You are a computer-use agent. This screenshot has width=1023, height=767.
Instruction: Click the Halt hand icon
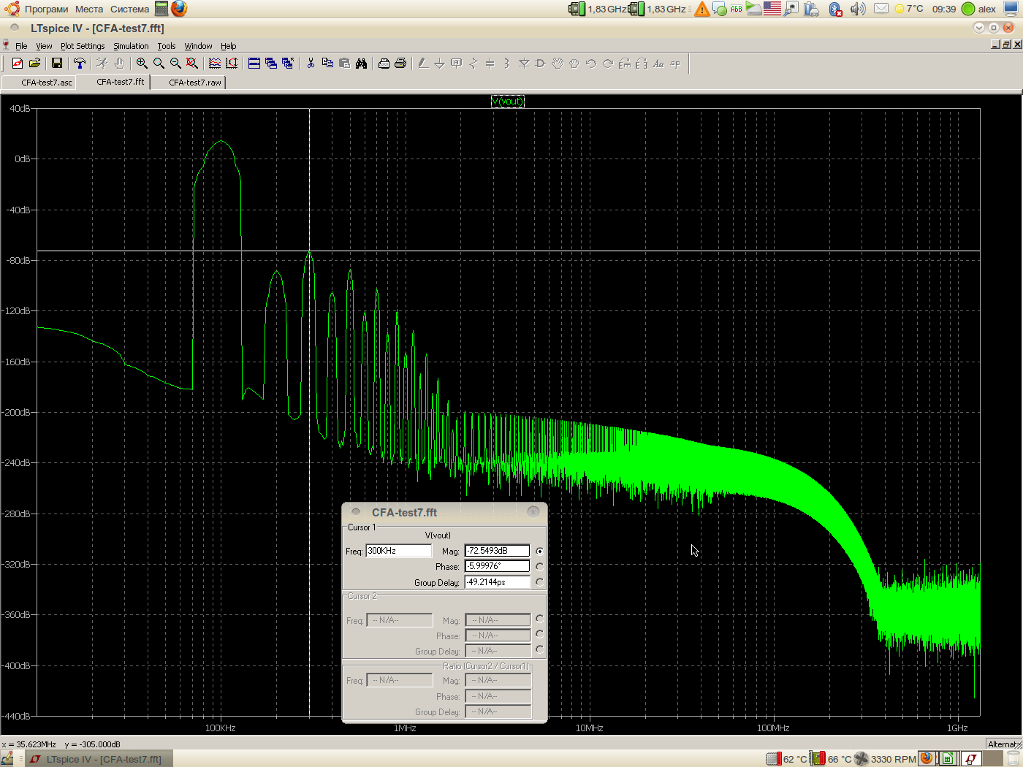coord(119,64)
